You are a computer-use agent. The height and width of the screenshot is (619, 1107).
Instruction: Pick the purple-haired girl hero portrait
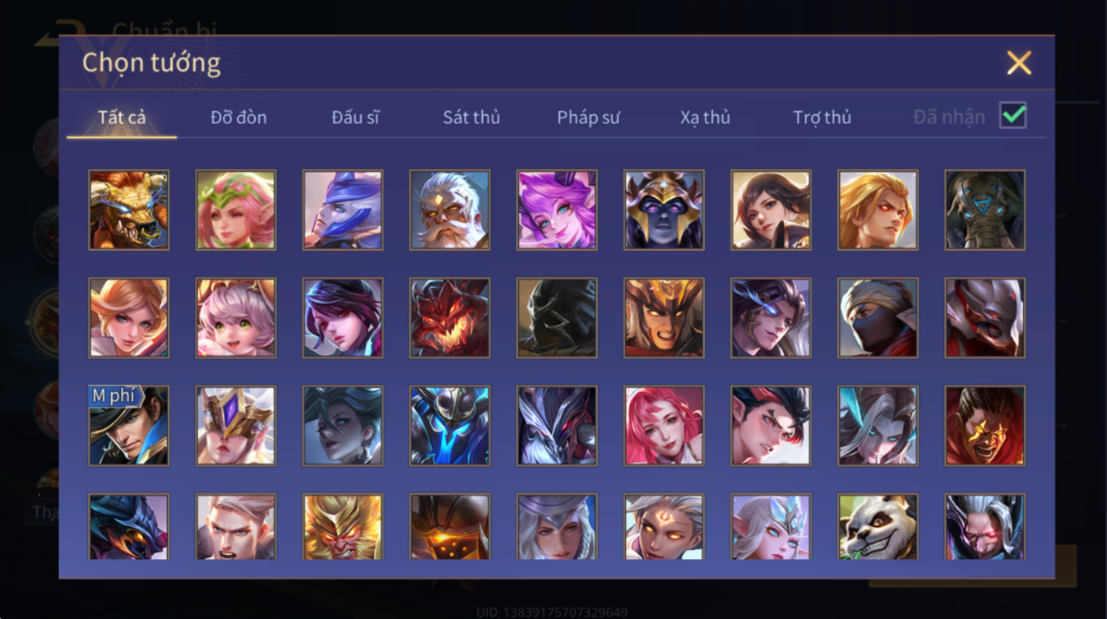pyautogui.click(x=557, y=210)
